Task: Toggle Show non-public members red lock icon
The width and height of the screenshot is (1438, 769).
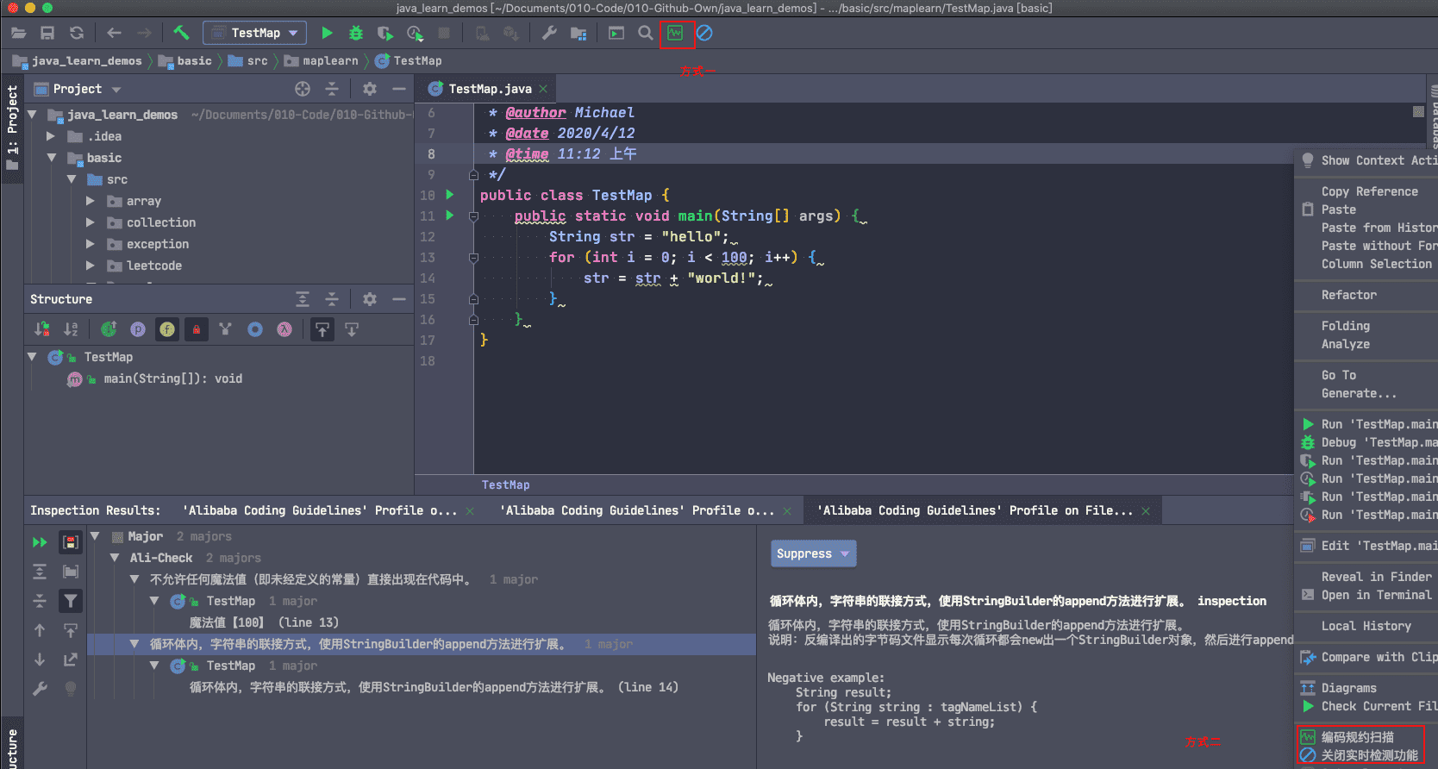Action: pyautogui.click(x=197, y=329)
